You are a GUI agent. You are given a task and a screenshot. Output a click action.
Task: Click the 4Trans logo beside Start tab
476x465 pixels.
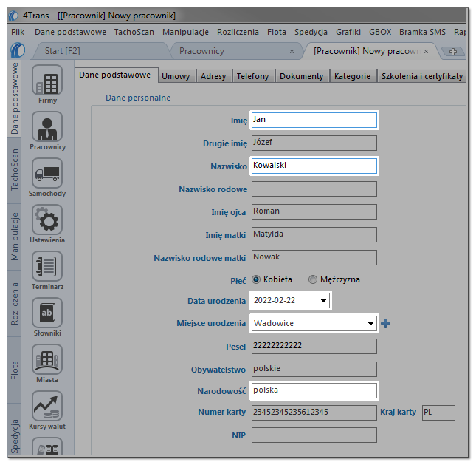[x=18, y=50]
